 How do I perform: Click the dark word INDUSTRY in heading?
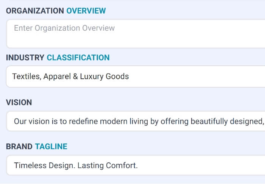(25, 58)
